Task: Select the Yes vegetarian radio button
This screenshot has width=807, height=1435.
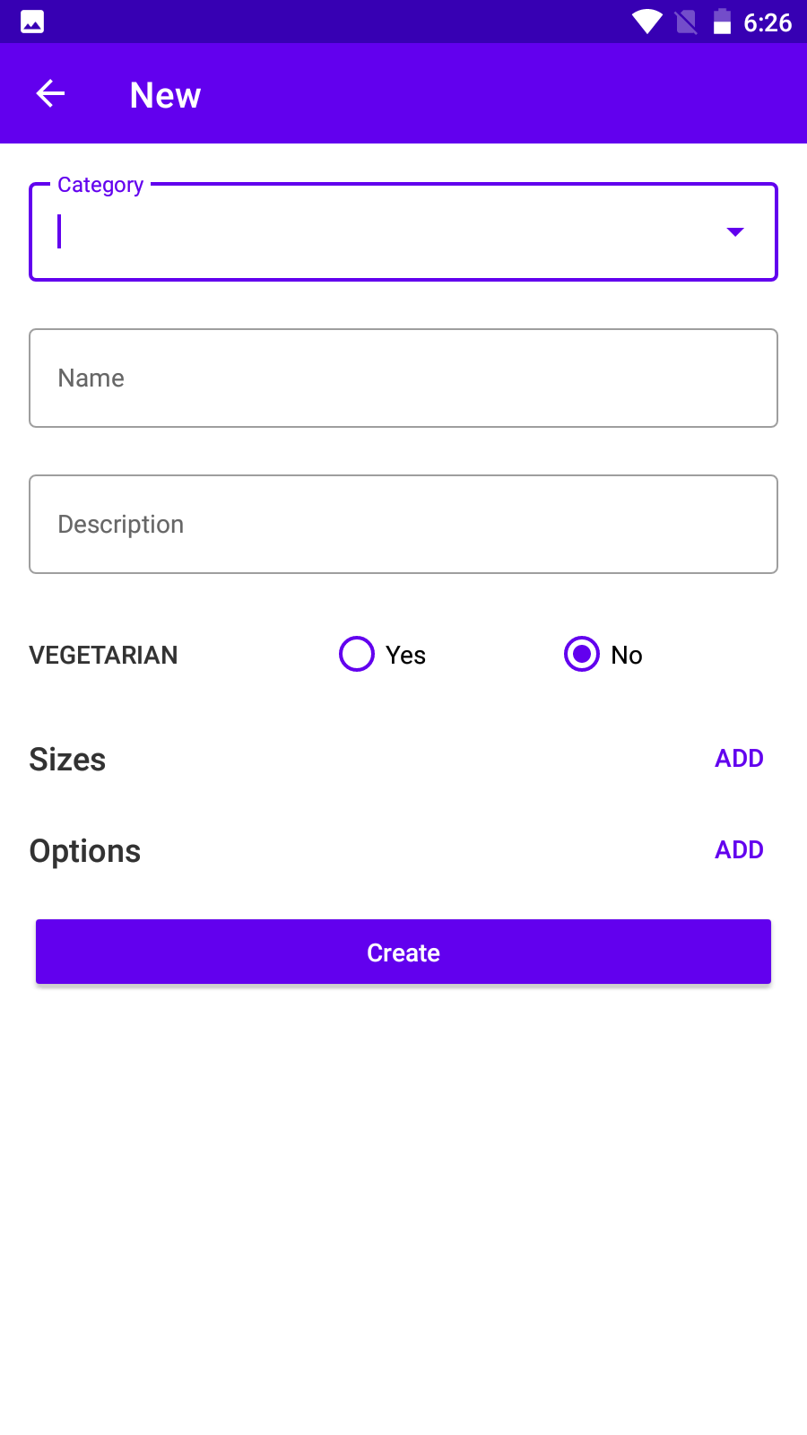Action: [x=357, y=654]
